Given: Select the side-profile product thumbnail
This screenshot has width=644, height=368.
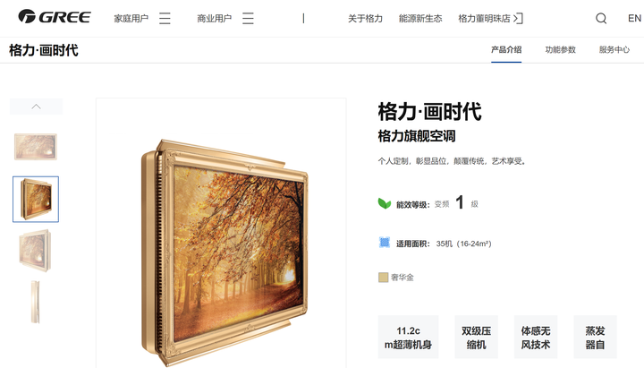Looking at the screenshot, I should [x=35, y=303].
